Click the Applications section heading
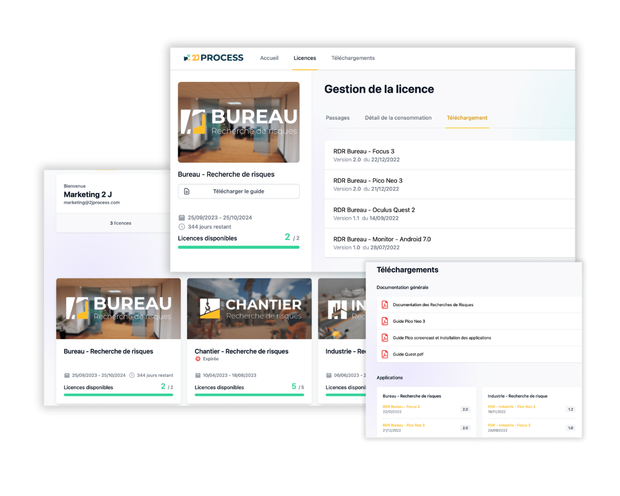The width and height of the screenshot is (620, 496). (389, 378)
